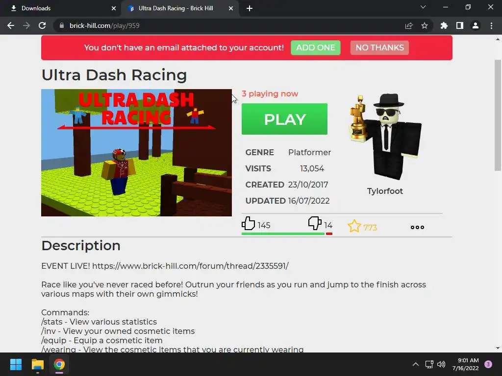Click the like count 145

click(264, 225)
